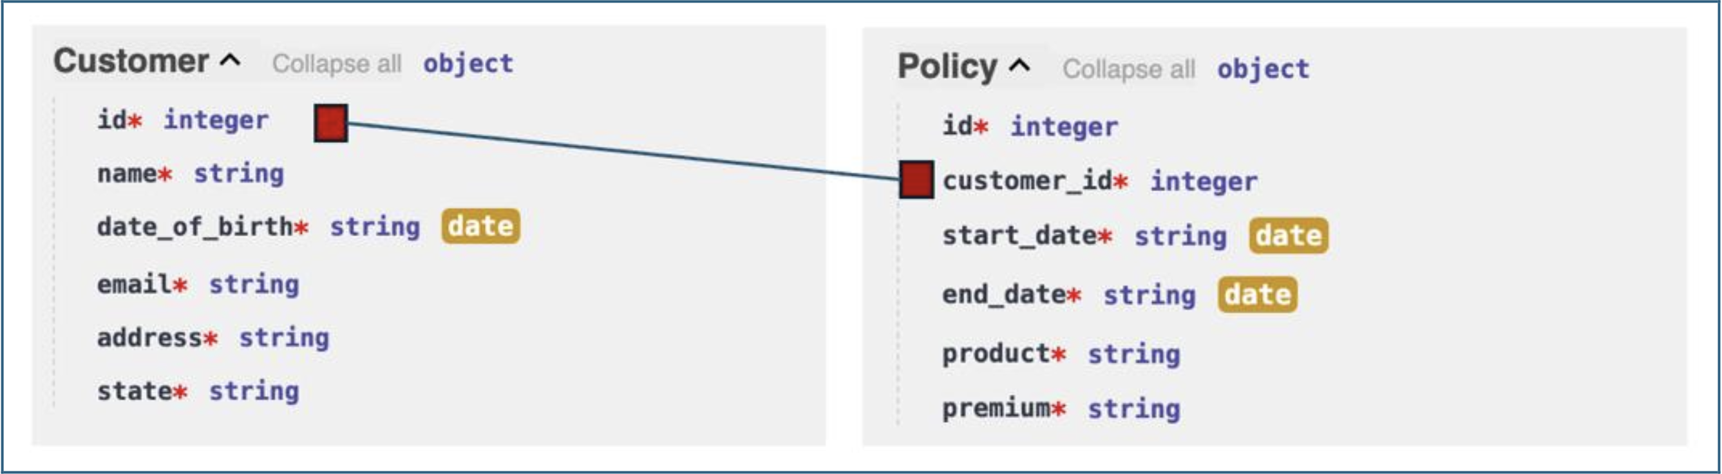Click the red square marker beside customer_id
The height and width of the screenshot is (474, 1722).
click(916, 180)
